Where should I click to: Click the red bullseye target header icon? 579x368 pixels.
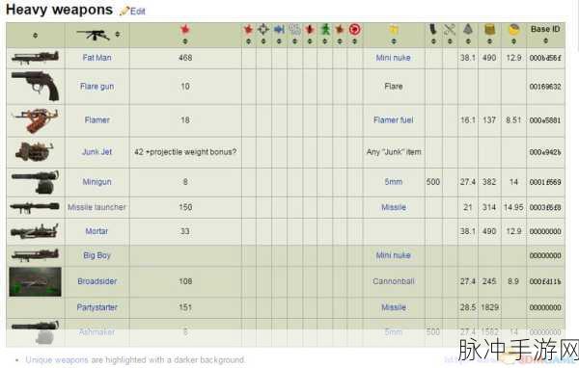(x=354, y=29)
